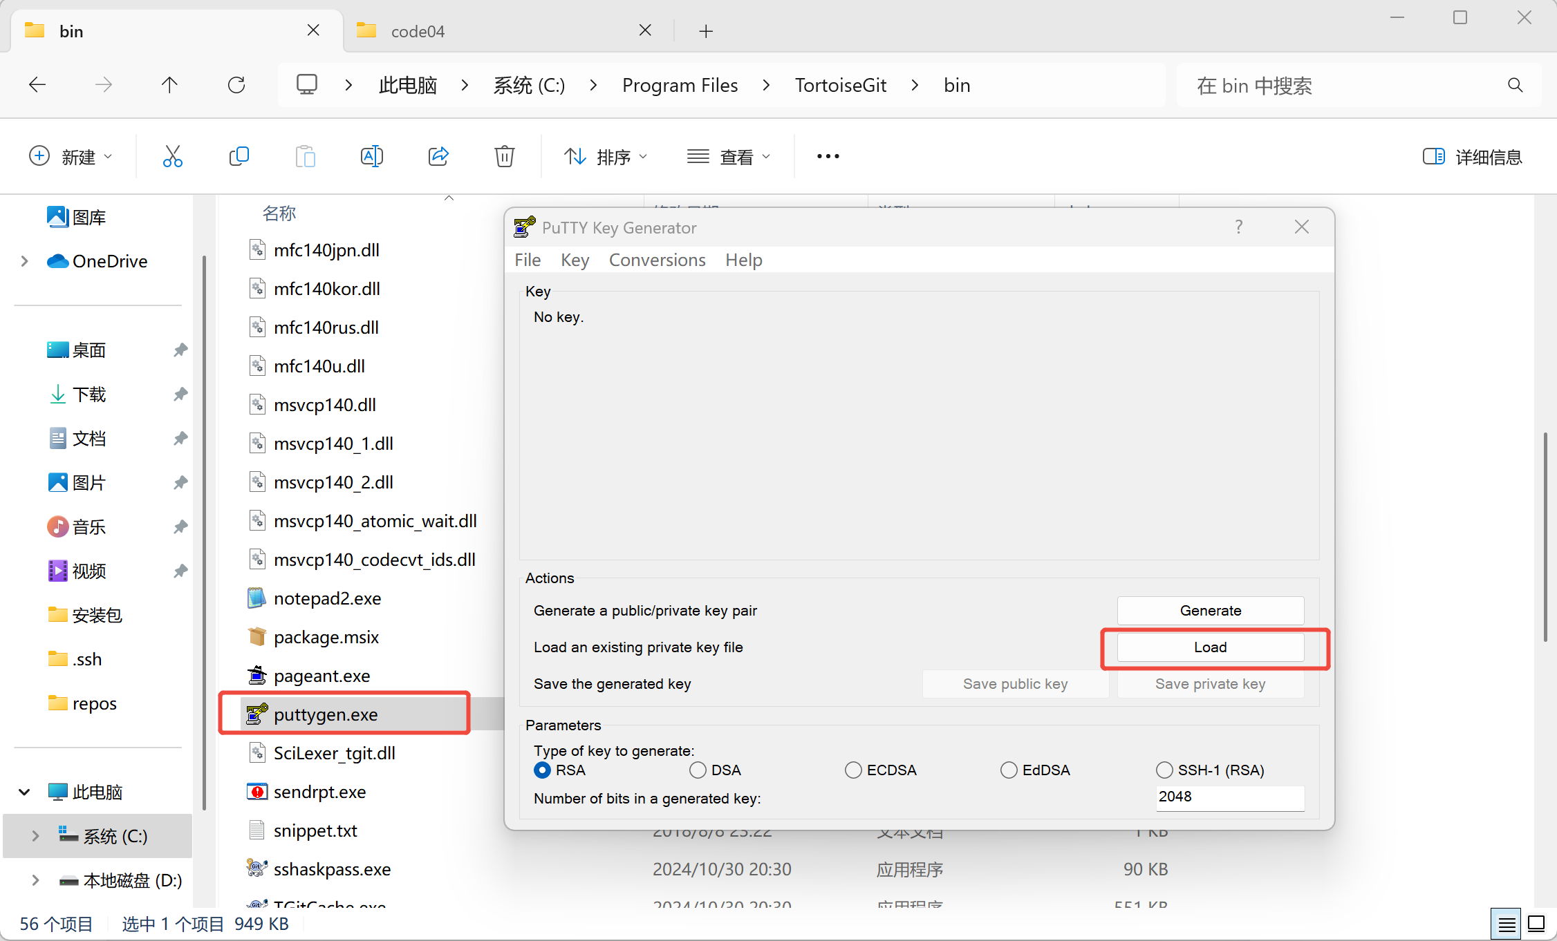Select the RSA key type

(x=543, y=770)
